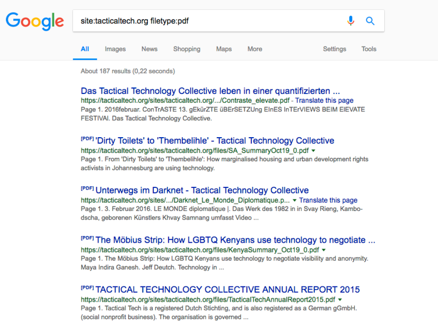The image size is (438, 329).
Task: Click the Google logo
Action: coord(35,21)
